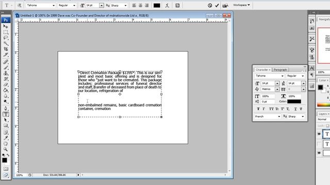
Task: Open font size dropdown in options bar
Action: click(x=102, y=6)
